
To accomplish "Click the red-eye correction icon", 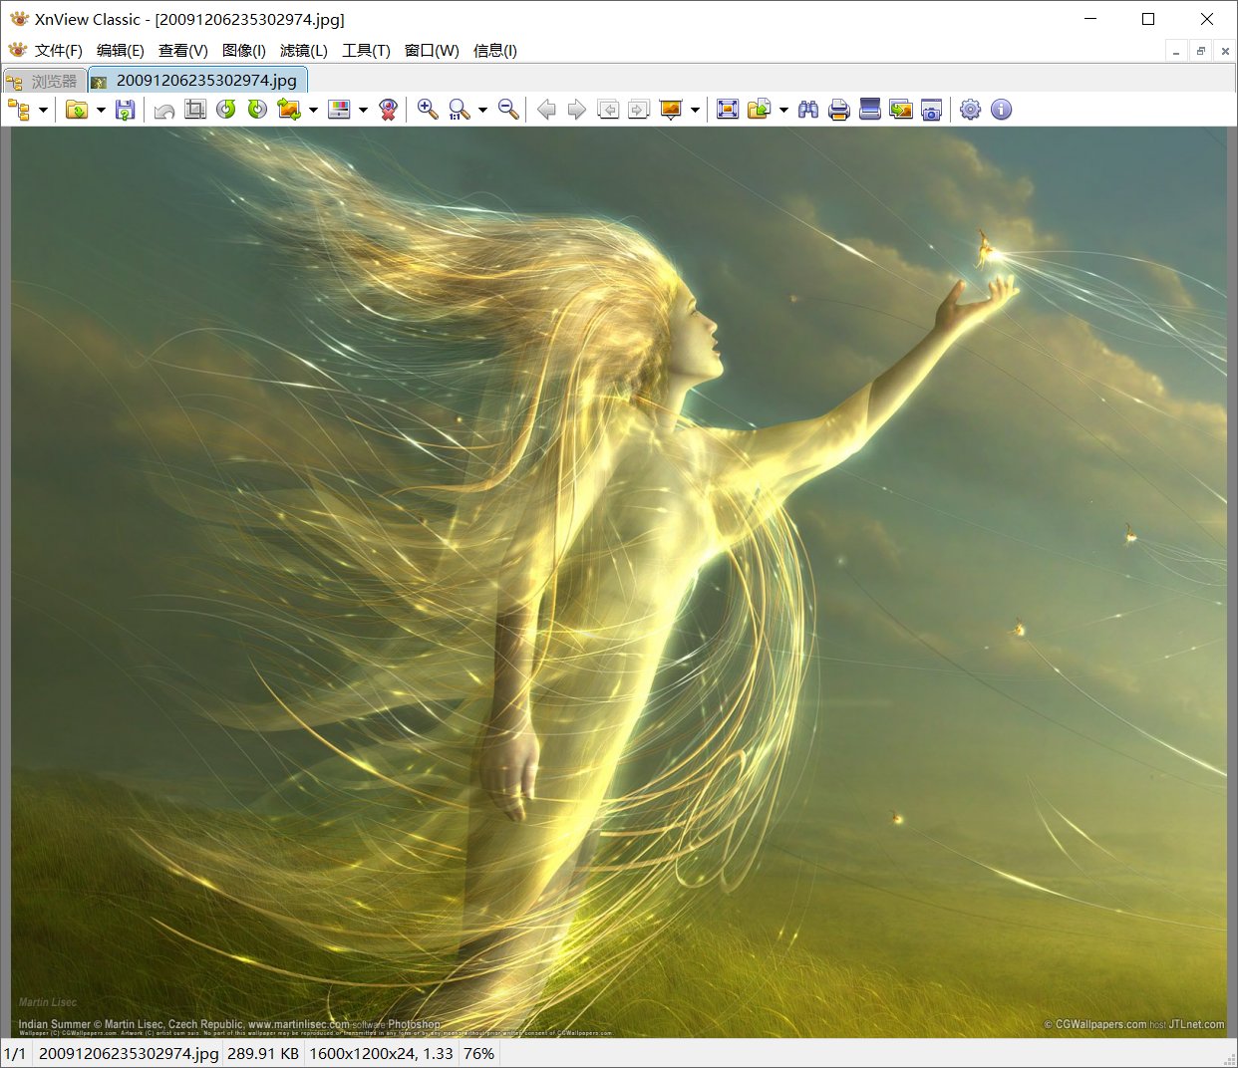I will tap(389, 110).
